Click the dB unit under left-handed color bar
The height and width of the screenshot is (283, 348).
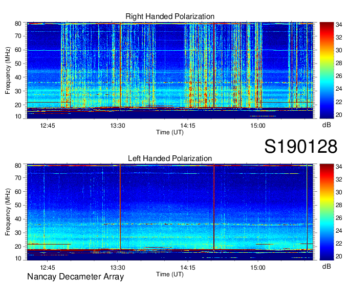pyautogui.click(x=327, y=266)
